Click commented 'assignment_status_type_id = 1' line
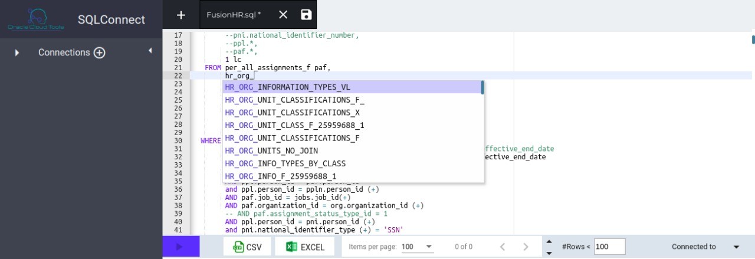 click(306, 214)
